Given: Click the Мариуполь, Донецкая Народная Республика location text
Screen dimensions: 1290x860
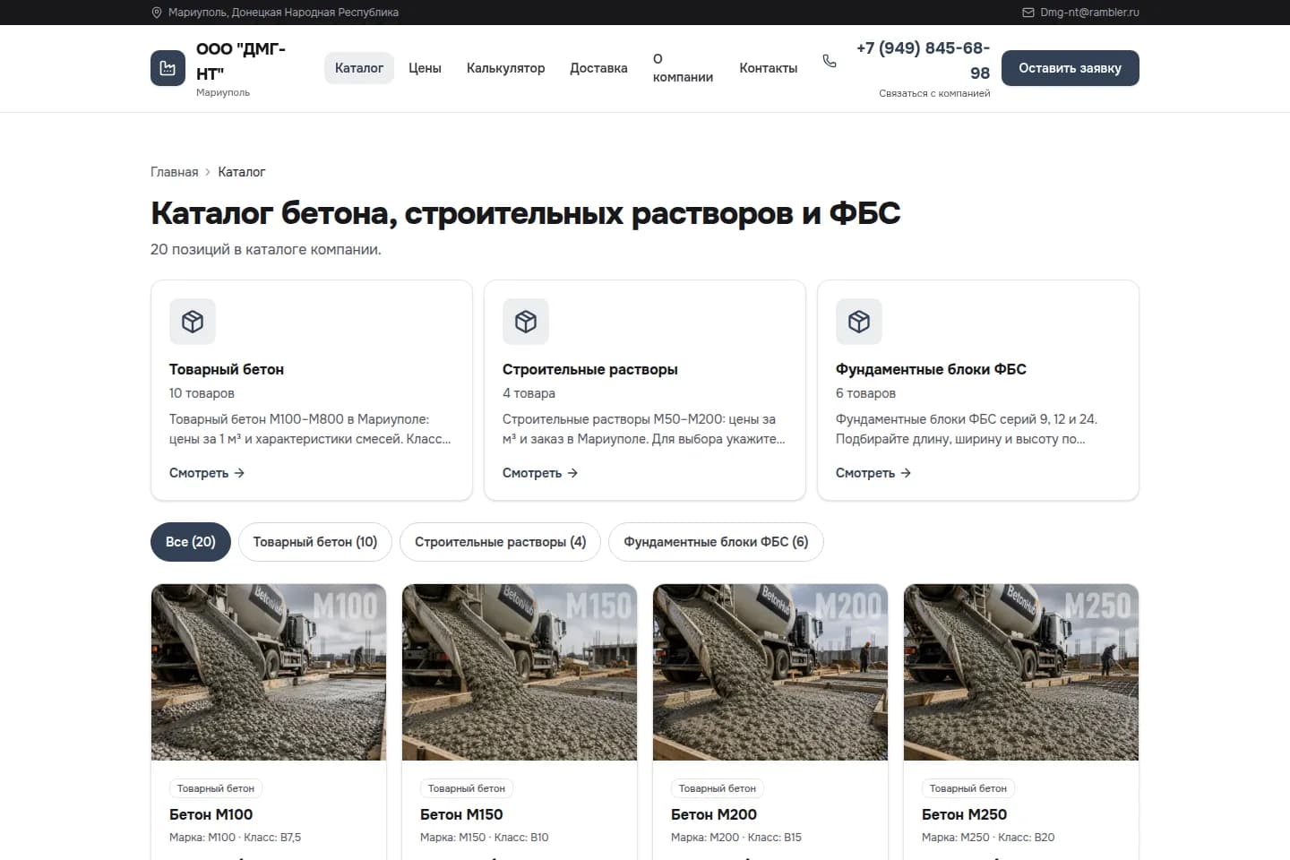Looking at the screenshot, I should pyautogui.click(x=283, y=13).
